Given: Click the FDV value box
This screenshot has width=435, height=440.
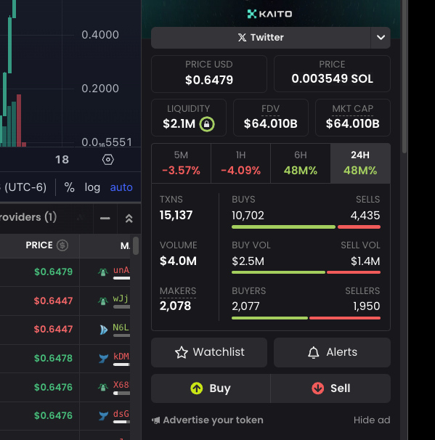Looking at the screenshot, I should [271, 118].
